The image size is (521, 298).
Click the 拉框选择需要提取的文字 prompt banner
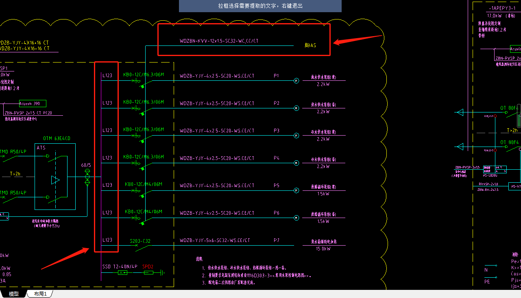[x=260, y=6]
